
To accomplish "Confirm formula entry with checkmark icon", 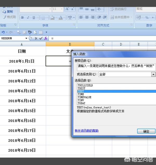I will (x=41, y=38).
